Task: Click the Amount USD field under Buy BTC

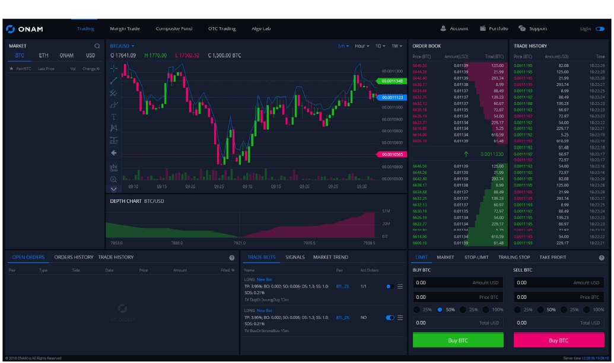Action: [x=458, y=283]
